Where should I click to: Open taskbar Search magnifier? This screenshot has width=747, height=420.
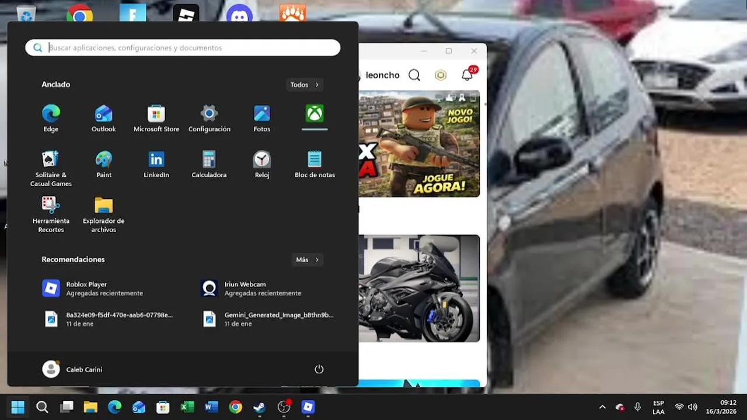42,407
